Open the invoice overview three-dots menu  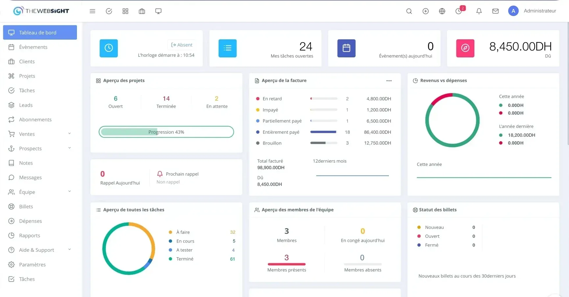(x=389, y=81)
